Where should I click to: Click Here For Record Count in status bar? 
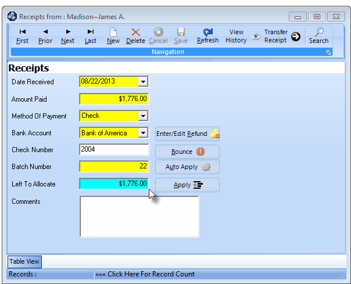(x=145, y=274)
